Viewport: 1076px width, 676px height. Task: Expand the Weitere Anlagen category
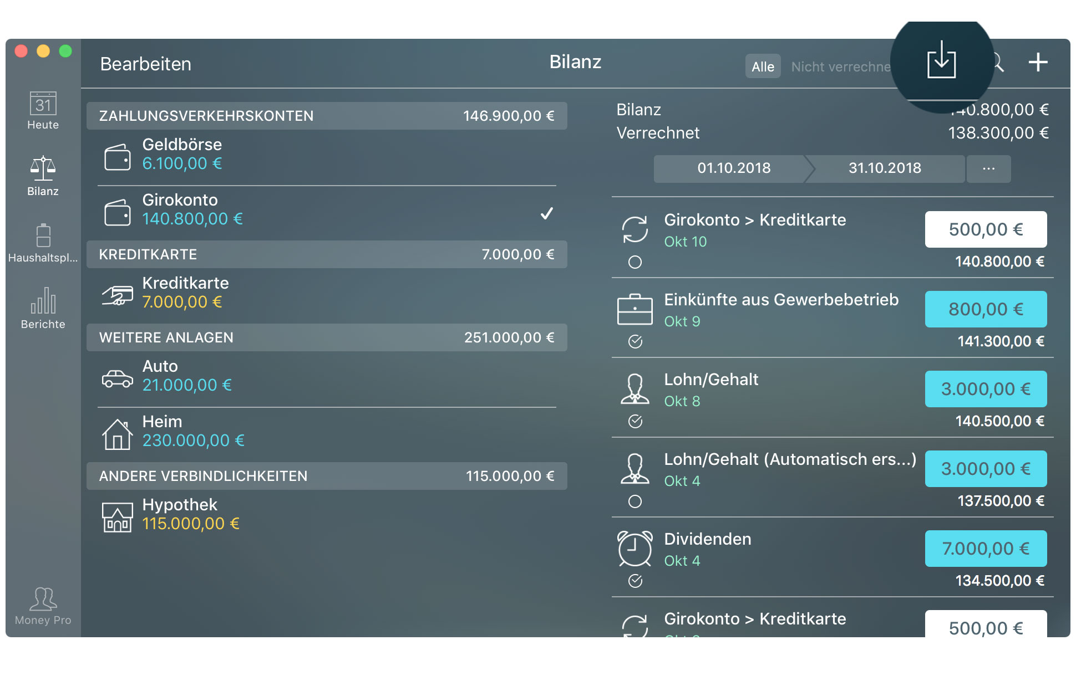pos(331,338)
